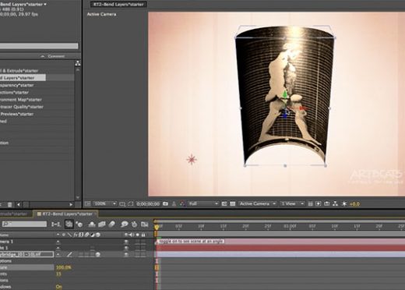The height and width of the screenshot is (290, 405).
Task: Switch to the RT2-Bend Layers*starter timeline tab
Action: point(65,214)
